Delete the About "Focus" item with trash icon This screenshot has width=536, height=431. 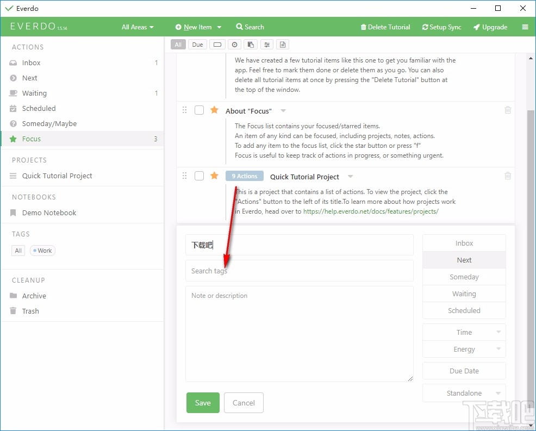click(508, 110)
